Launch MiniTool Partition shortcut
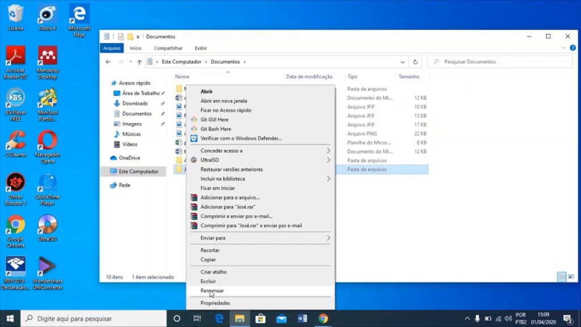 click(x=48, y=104)
